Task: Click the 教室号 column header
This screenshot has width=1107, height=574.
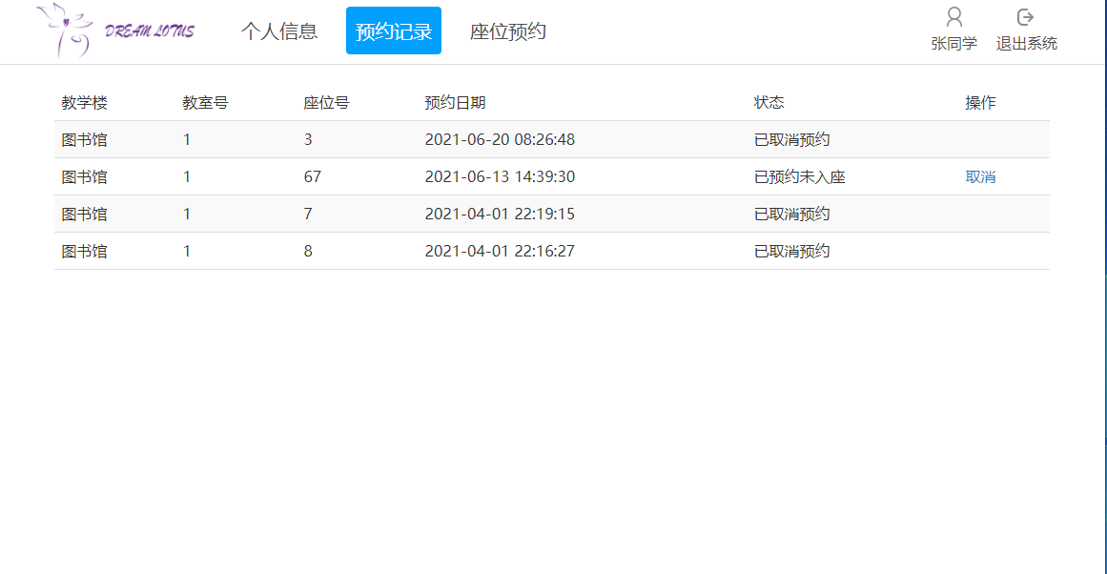Action: pyautogui.click(x=204, y=102)
